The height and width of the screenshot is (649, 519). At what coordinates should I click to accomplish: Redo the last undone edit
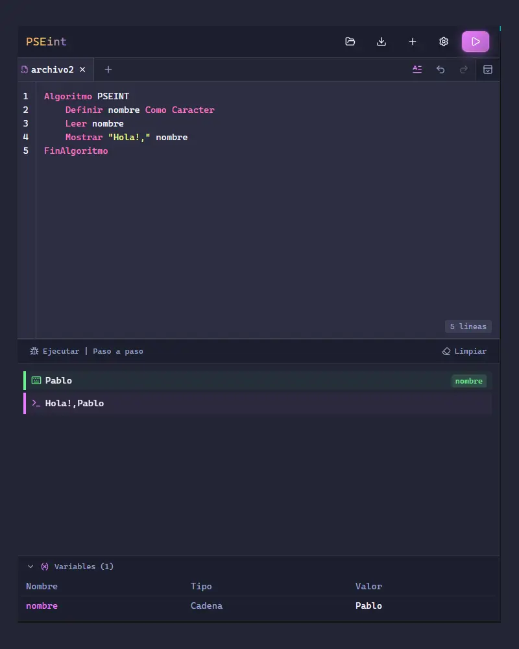point(464,69)
